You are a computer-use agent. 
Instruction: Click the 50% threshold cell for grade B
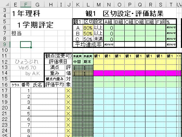click(x=88, y=34)
